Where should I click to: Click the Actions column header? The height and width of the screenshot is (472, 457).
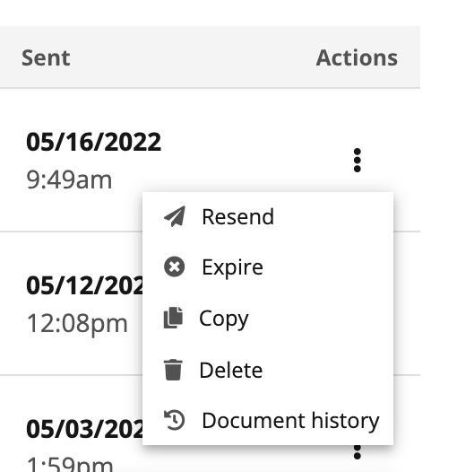[x=357, y=57]
